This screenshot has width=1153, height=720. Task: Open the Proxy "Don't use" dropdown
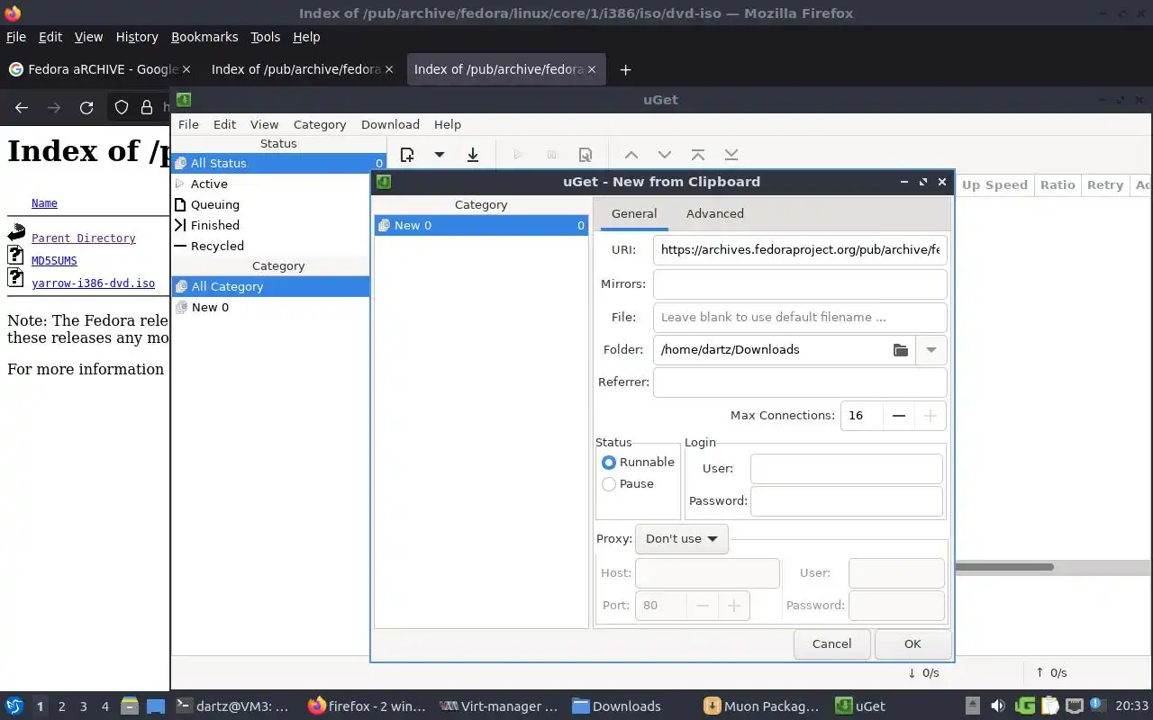pyautogui.click(x=681, y=539)
